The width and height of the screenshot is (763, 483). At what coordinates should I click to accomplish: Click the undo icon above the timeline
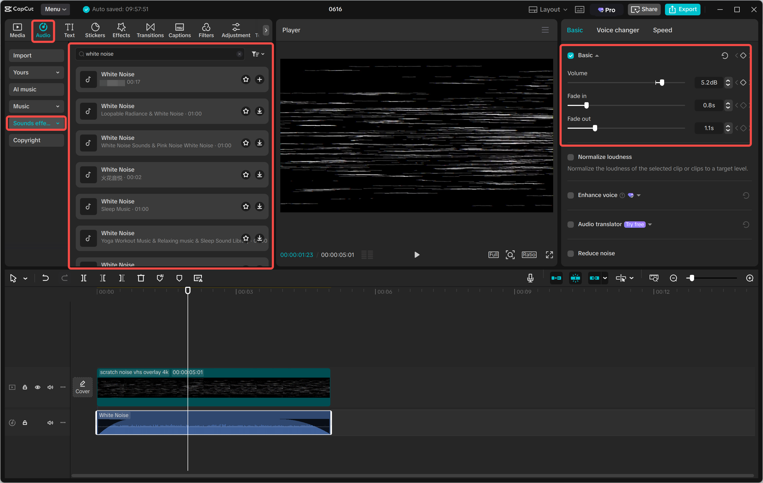(45, 278)
